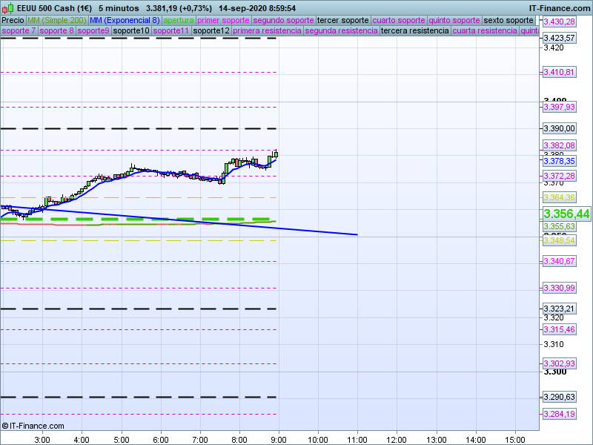
Task: Click the © IT-Finance.com copyright text
Action: pyautogui.click(x=33, y=426)
